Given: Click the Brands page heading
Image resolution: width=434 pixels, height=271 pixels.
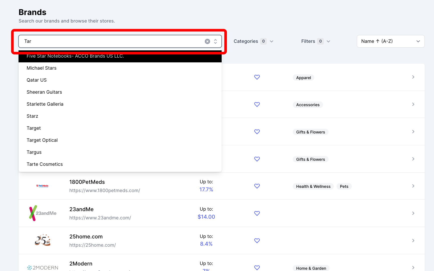Looking at the screenshot, I should (32, 12).
